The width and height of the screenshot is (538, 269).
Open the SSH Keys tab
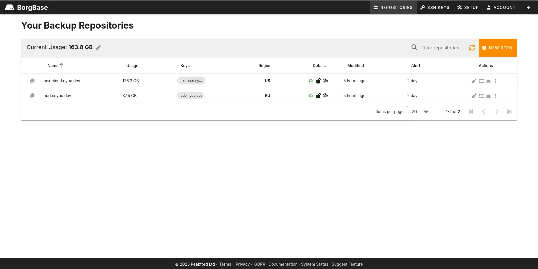coord(435,8)
